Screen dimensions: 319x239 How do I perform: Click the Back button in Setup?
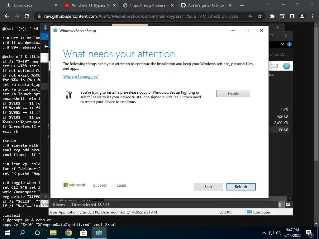pyautogui.click(x=208, y=187)
